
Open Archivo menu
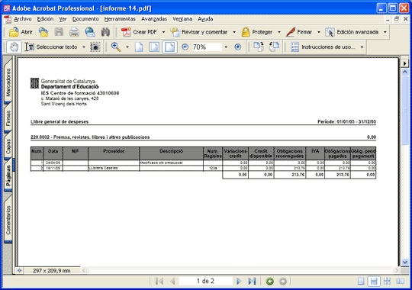[x=23, y=19]
